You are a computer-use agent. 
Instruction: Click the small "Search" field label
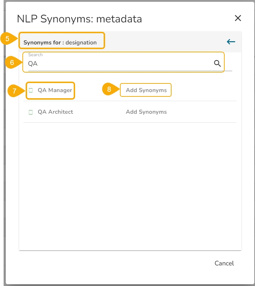tap(35, 55)
